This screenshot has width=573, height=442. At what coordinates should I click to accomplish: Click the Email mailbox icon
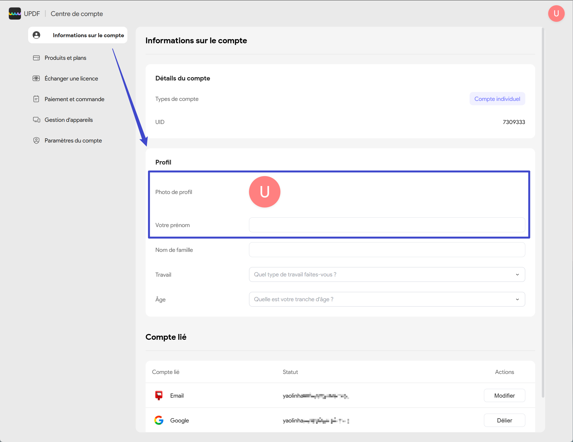159,395
